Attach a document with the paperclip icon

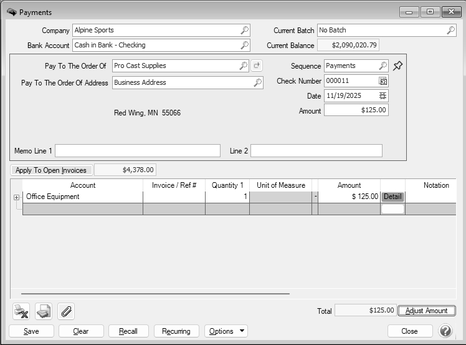tap(66, 311)
